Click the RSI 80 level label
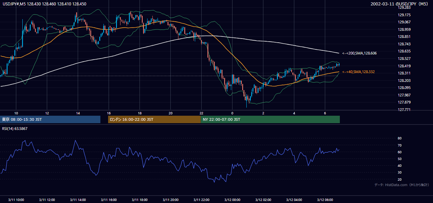The height and width of the screenshot is (203, 433). point(400,138)
